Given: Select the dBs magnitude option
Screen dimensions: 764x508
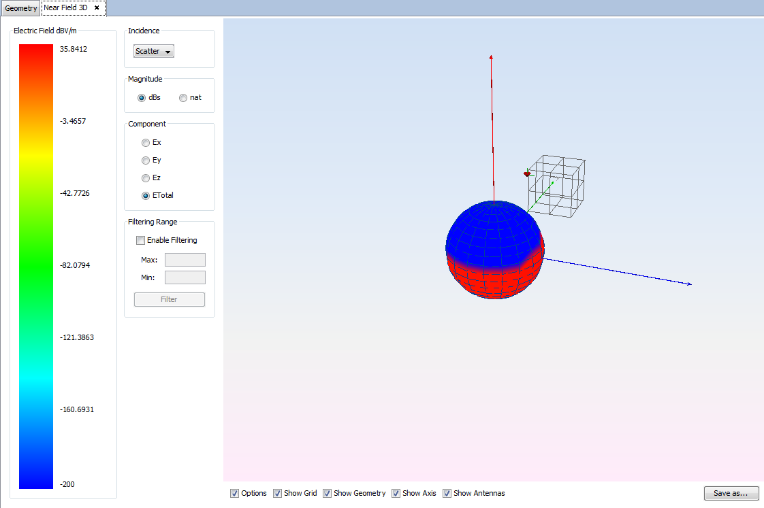Looking at the screenshot, I should (142, 98).
